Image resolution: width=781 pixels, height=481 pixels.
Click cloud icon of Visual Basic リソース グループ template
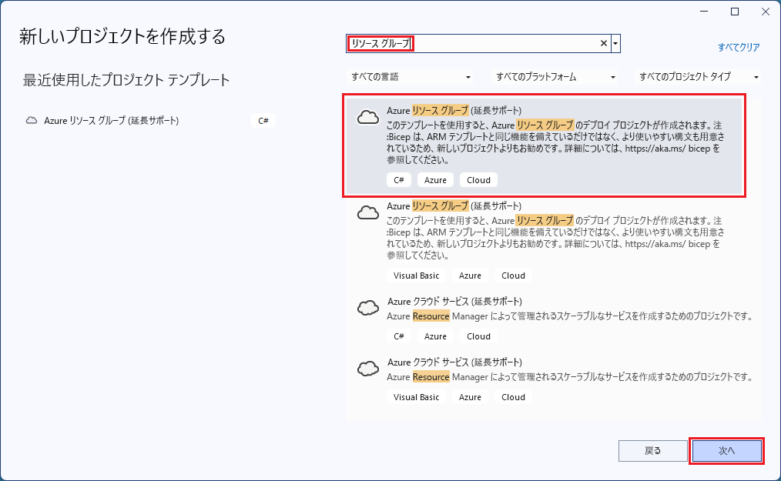click(x=368, y=212)
